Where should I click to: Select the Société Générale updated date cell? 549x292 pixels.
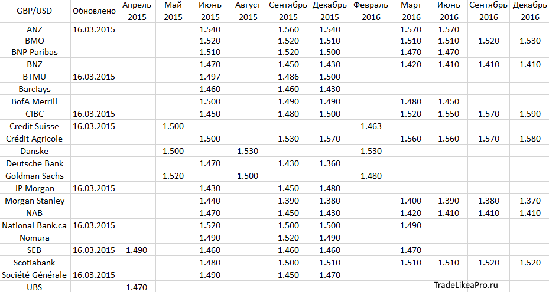pyautogui.click(x=94, y=275)
